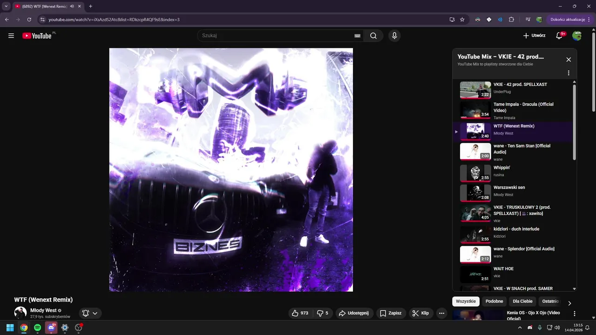The height and width of the screenshot is (335, 596).
Task: Select the Podobne filter chip
Action: pyautogui.click(x=494, y=301)
